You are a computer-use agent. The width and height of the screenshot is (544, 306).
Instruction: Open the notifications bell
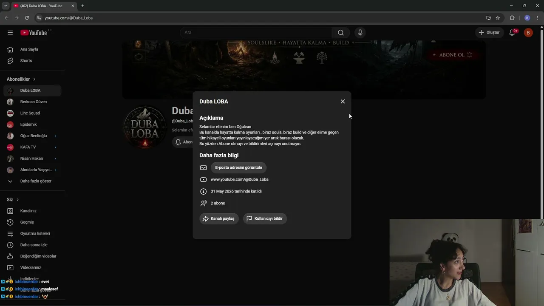tap(513, 33)
